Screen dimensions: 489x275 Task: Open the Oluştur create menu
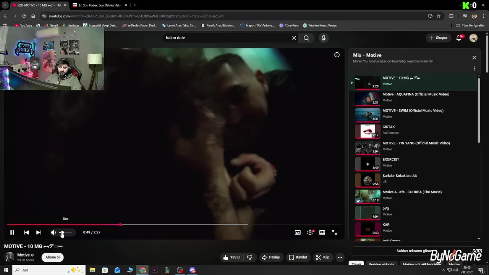pos(438,38)
